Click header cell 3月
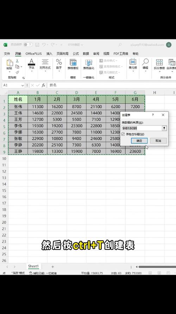Image resolution: width=176 pixels, height=314 pixels. [77, 99]
